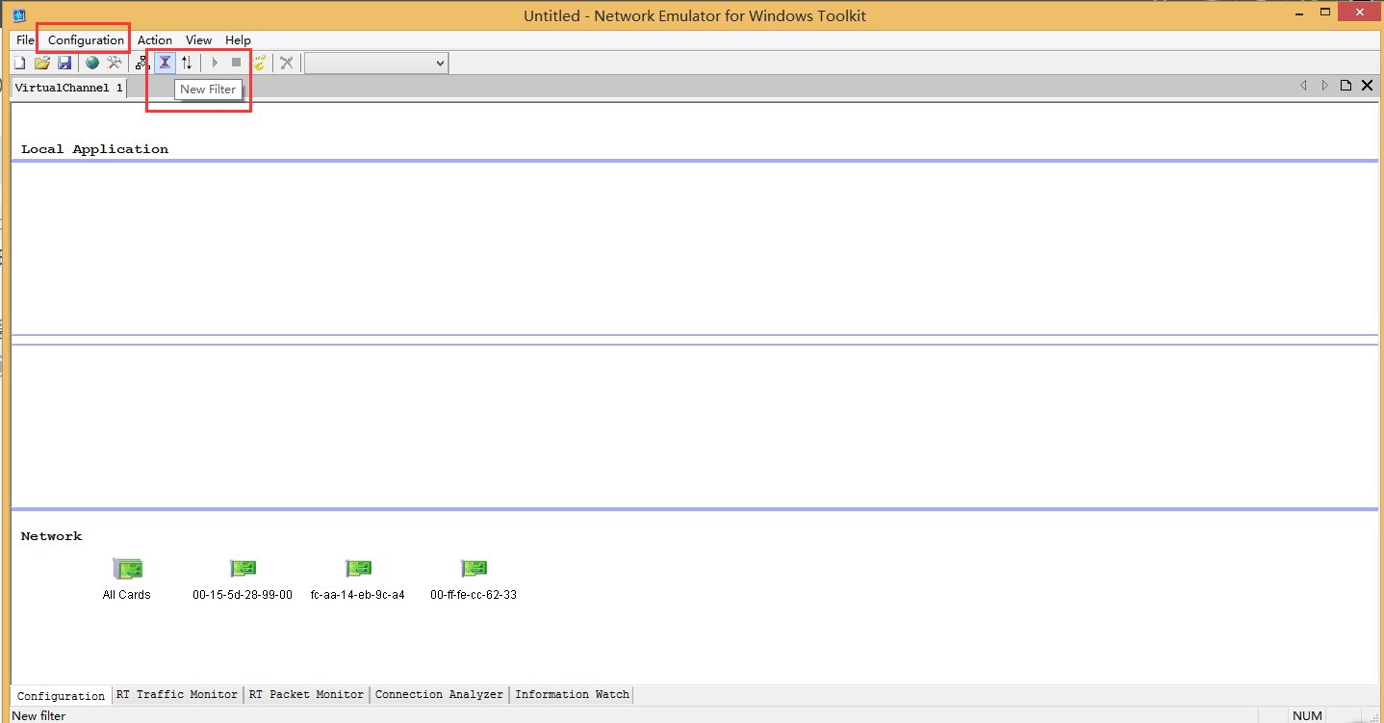Switch to the RT Traffic Monitor tab
Screen dimensions: 1384x723
177,694
